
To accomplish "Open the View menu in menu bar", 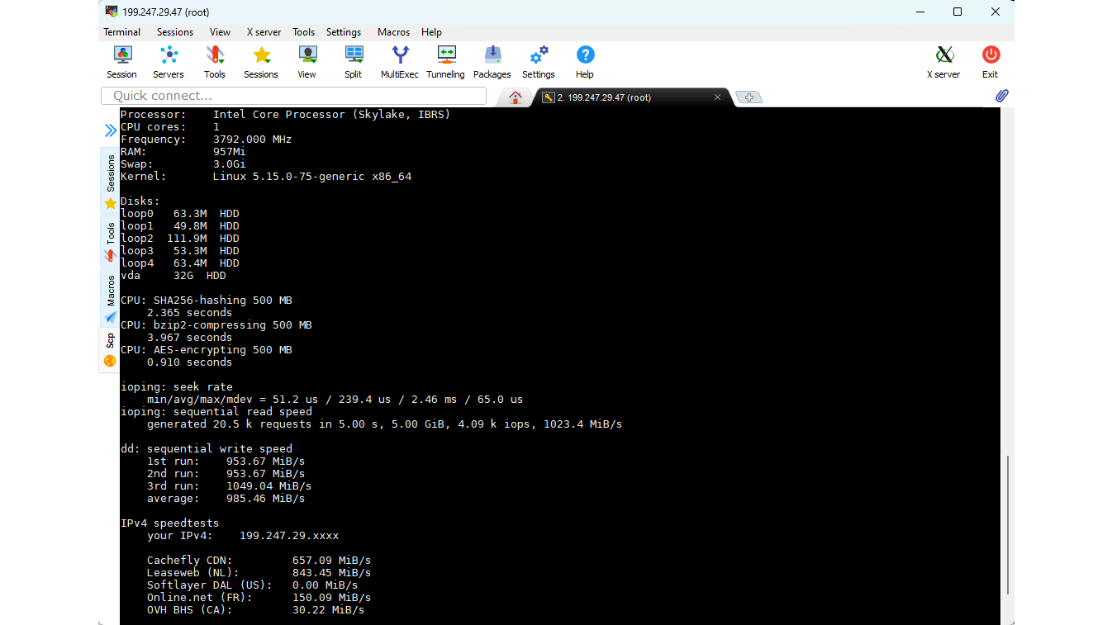I will [220, 32].
